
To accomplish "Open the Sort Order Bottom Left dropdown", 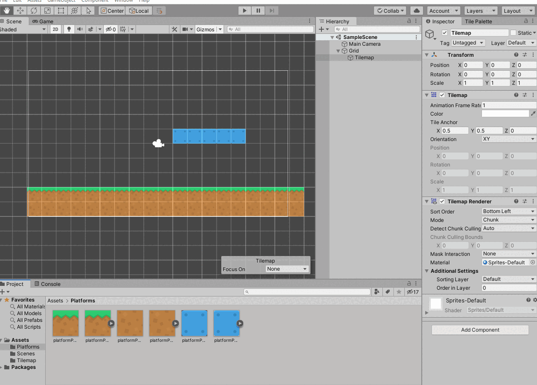I will (x=509, y=212).
